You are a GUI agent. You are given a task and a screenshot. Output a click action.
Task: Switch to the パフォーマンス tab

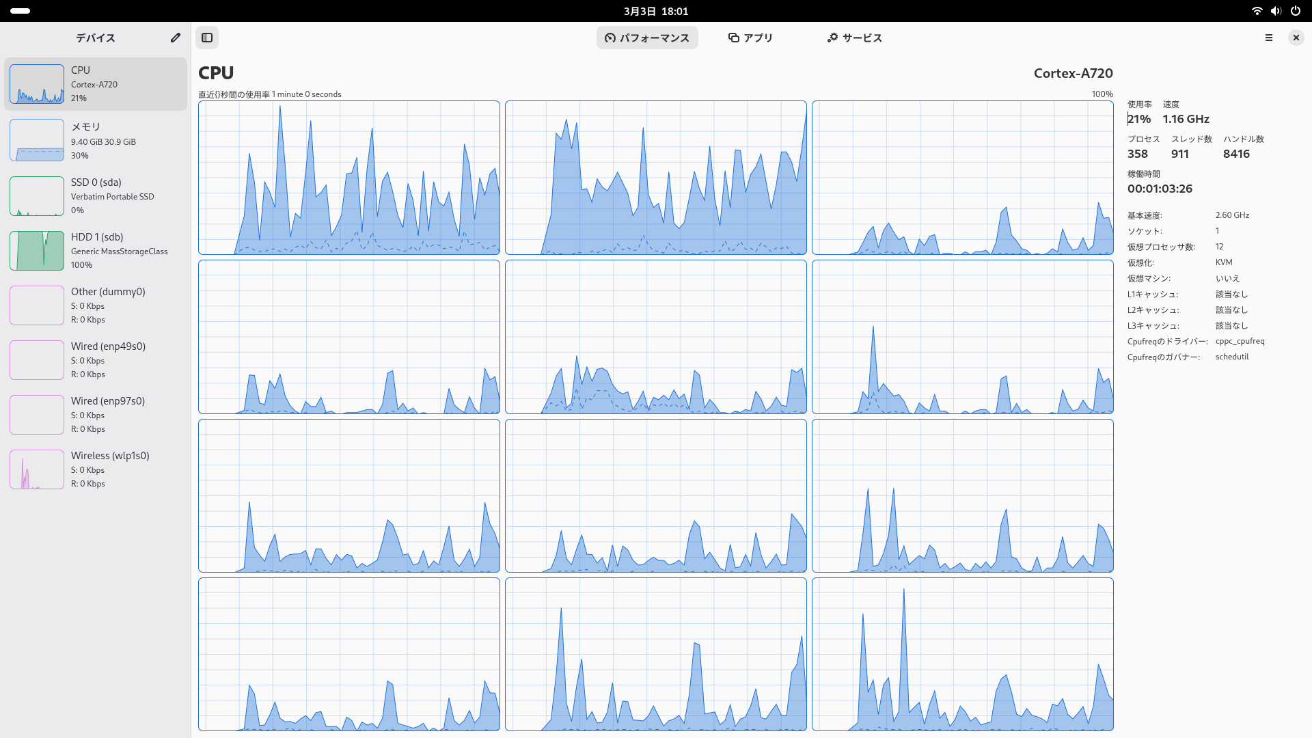tap(647, 38)
